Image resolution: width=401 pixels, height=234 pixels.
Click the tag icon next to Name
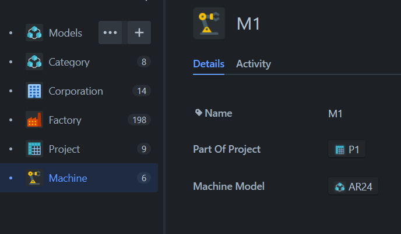click(x=198, y=113)
